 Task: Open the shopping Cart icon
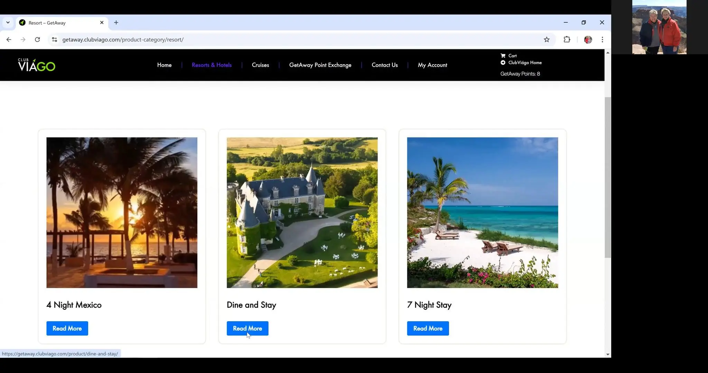pyautogui.click(x=503, y=56)
